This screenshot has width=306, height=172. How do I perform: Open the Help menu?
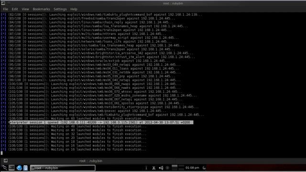tap(74, 9)
